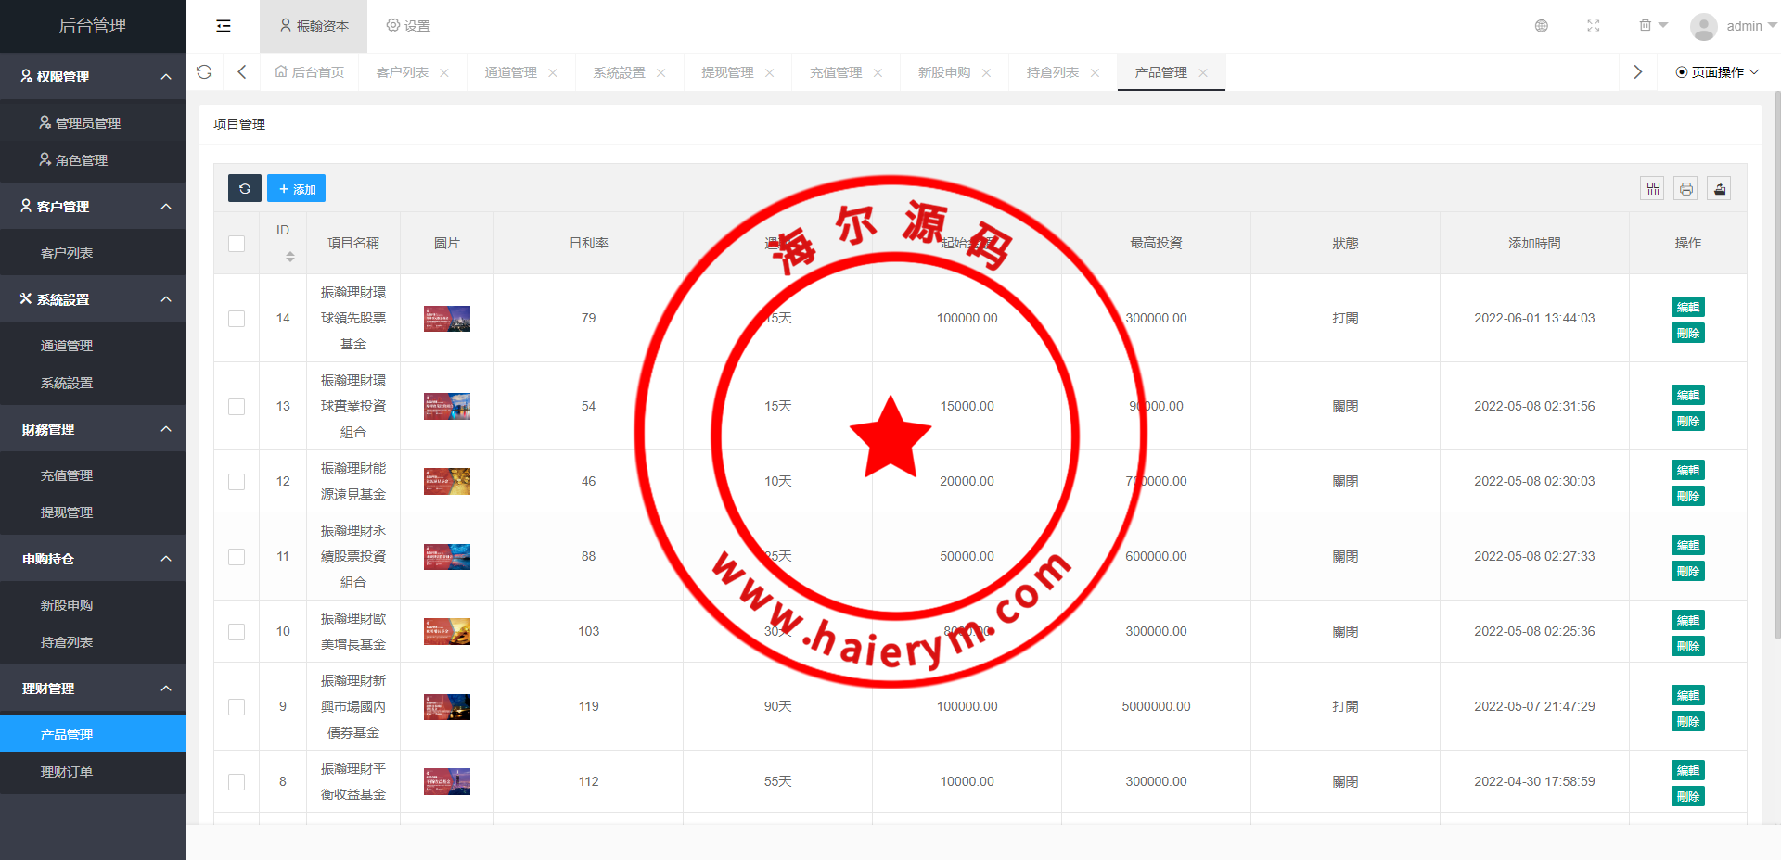This screenshot has height=860, width=1781.
Task: Click the export table icon
Action: coord(1720,189)
